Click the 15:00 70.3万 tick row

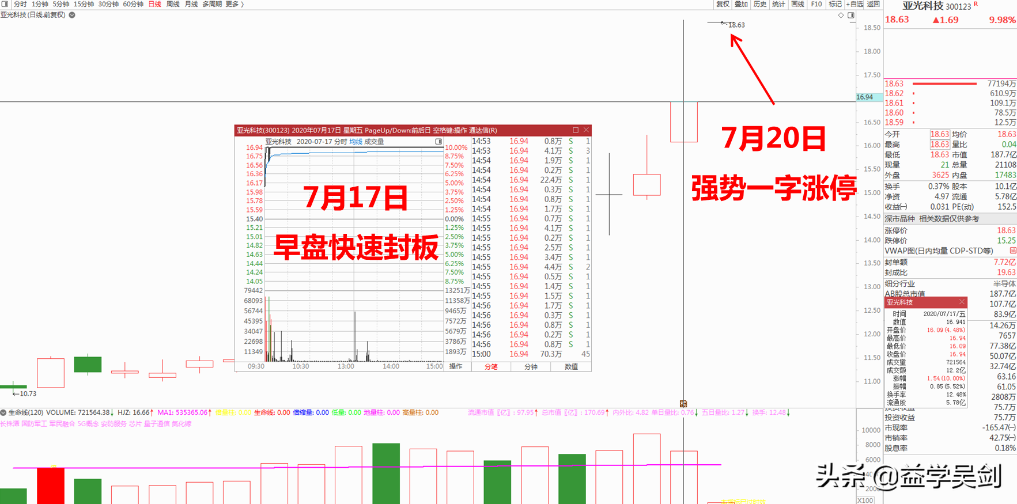pos(531,354)
